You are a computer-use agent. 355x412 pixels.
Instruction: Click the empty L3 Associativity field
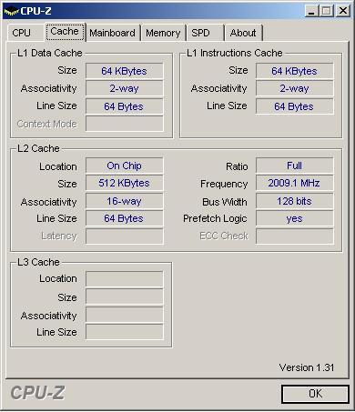tap(125, 315)
